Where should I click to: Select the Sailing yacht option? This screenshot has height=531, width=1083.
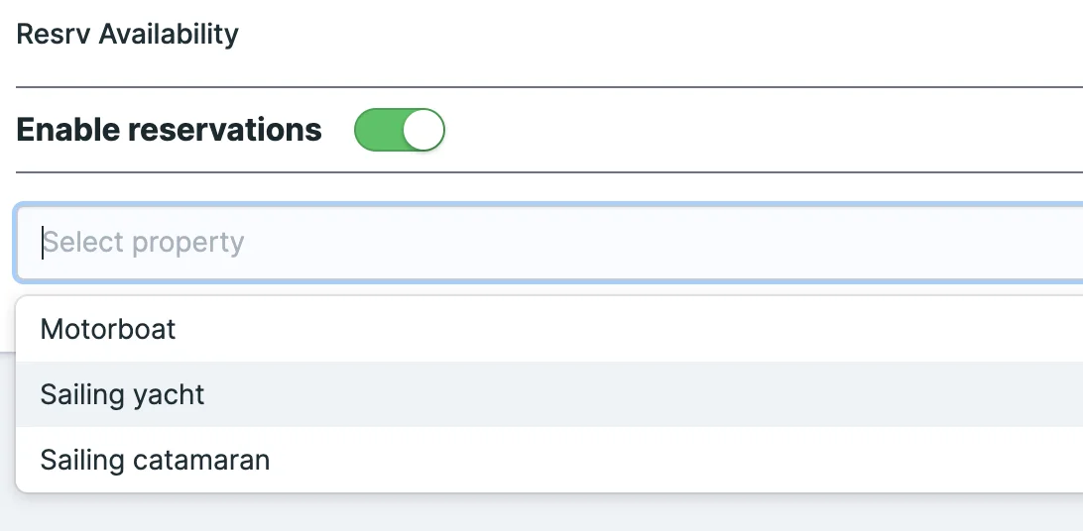click(122, 394)
